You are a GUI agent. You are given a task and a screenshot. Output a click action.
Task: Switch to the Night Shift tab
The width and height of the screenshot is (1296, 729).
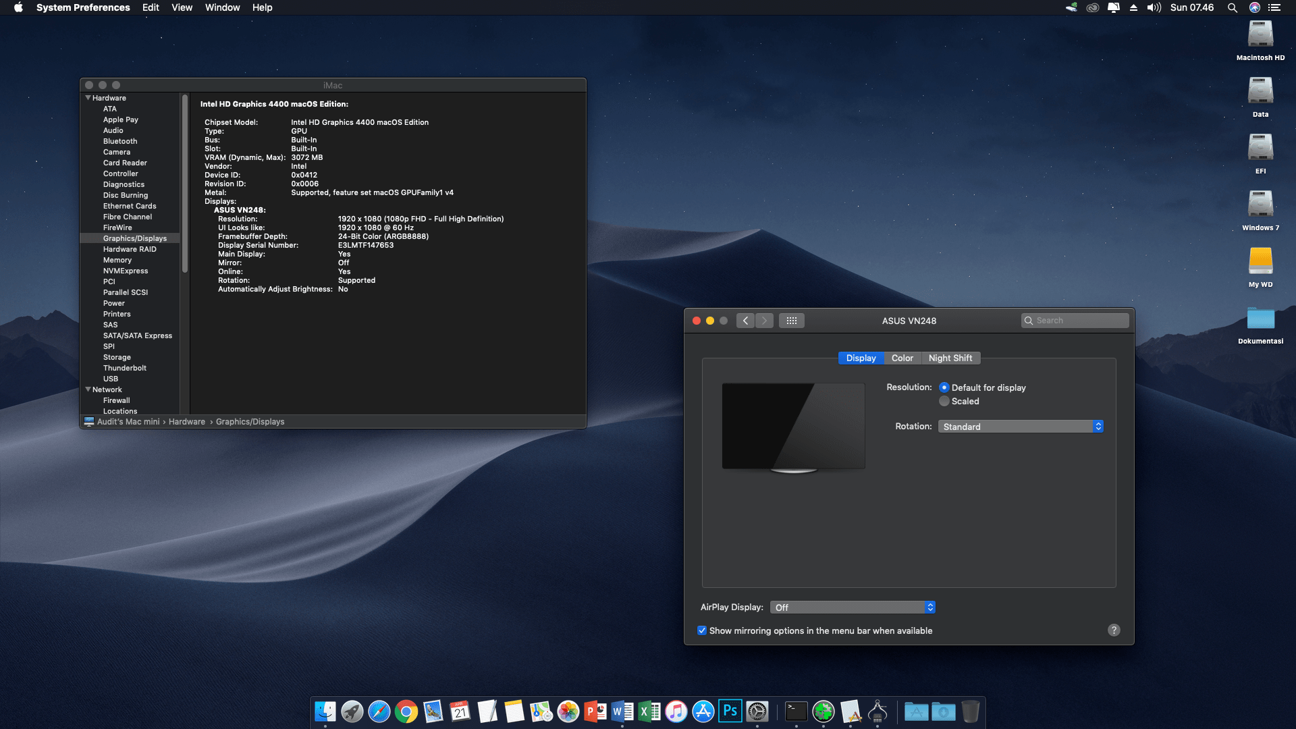[950, 358]
